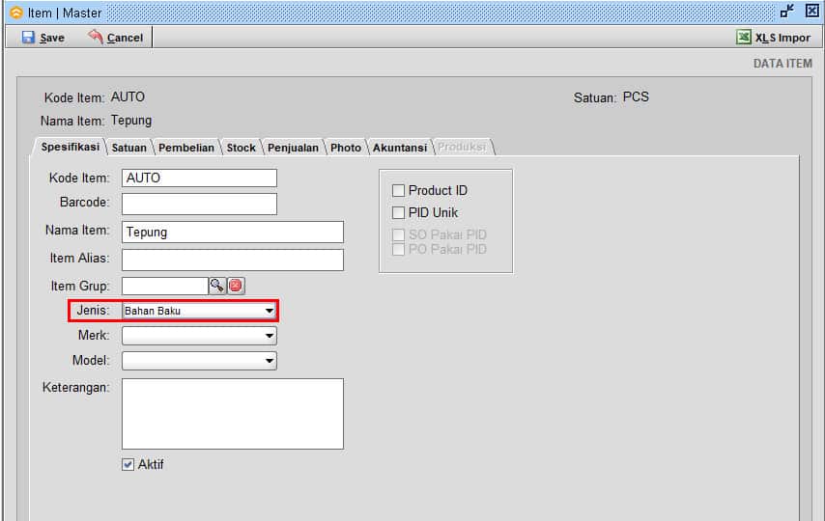The width and height of the screenshot is (825, 521).
Task: Click the restore window icon in title bar
Action: tap(787, 11)
